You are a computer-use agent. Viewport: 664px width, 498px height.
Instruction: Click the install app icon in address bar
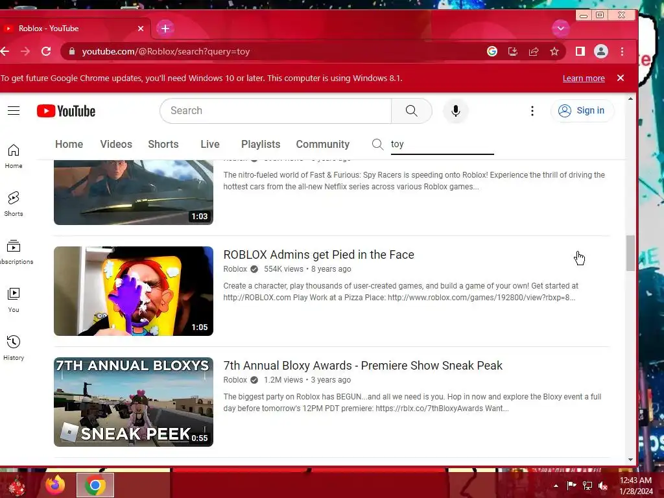pyautogui.click(x=513, y=51)
